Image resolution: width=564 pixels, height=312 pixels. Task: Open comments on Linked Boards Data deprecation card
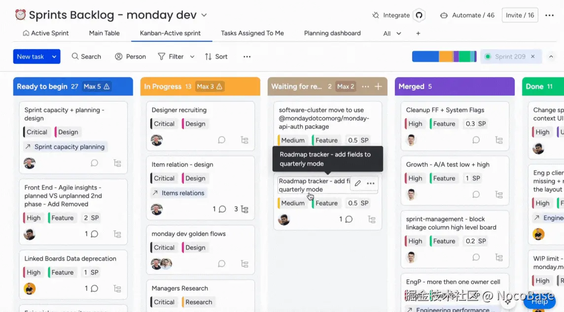coord(91,289)
